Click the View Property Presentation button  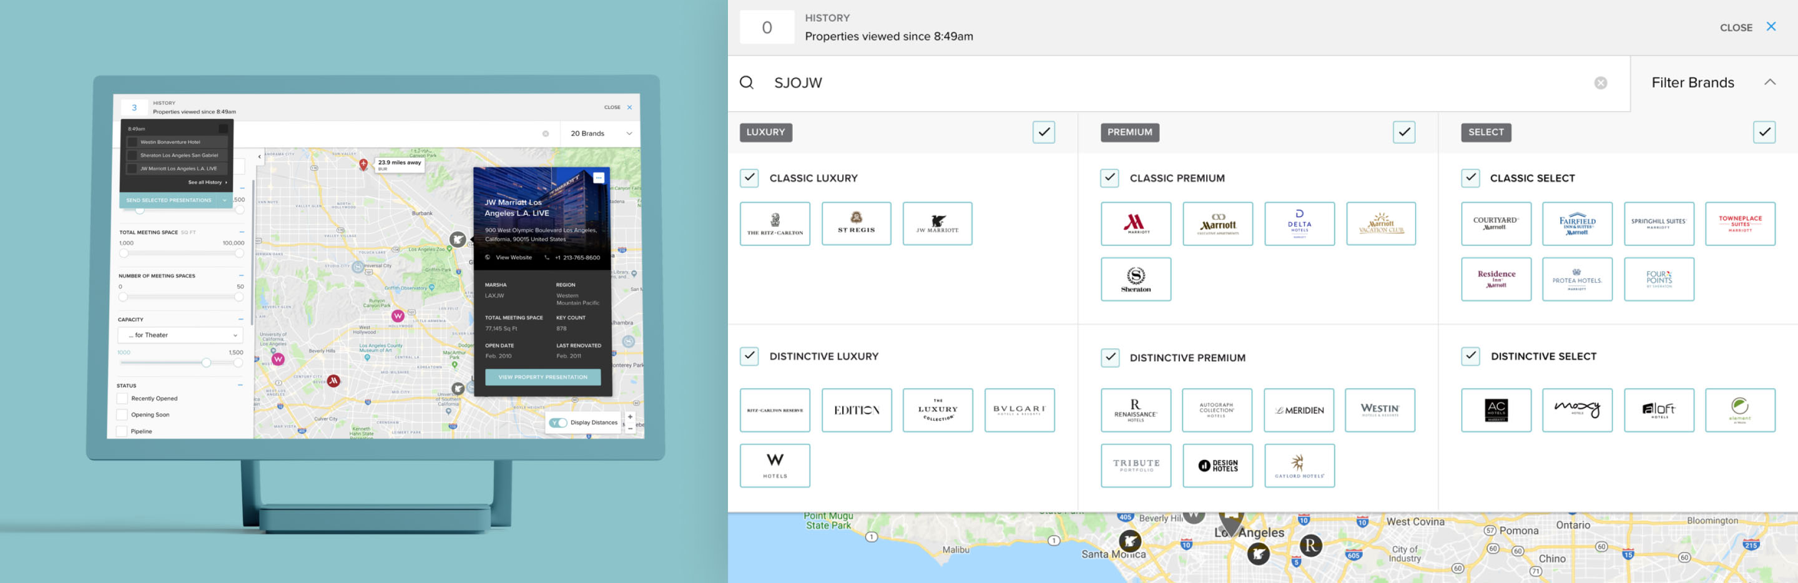(x=543, y=376)
